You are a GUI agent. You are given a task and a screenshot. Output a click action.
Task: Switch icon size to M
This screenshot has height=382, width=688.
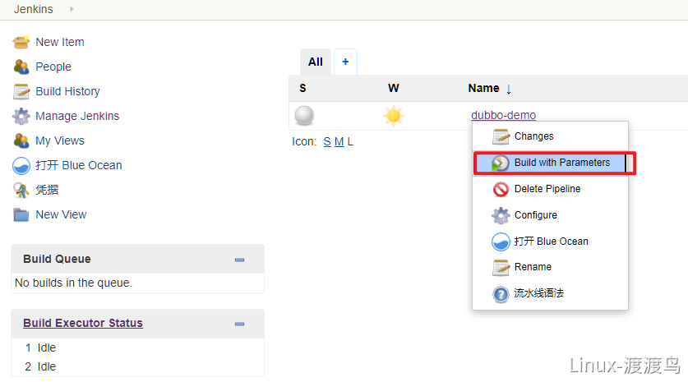click(x=339, y=141)
